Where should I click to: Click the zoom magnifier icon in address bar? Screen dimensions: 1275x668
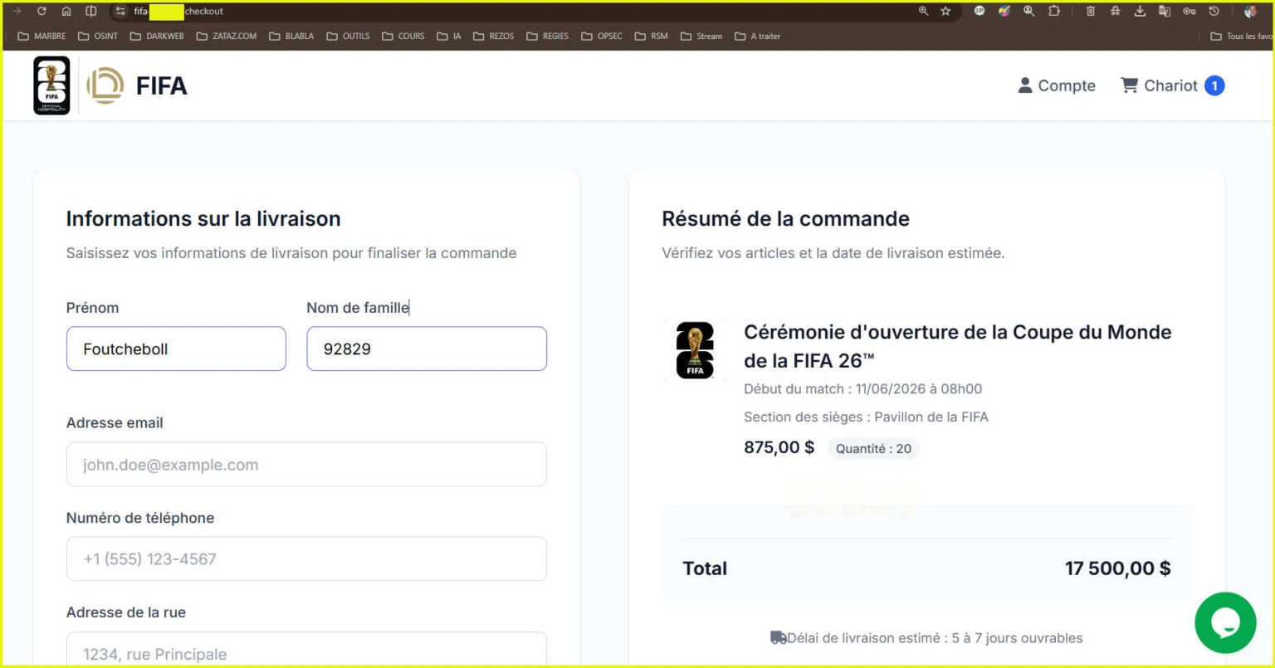tap(924, 12)
